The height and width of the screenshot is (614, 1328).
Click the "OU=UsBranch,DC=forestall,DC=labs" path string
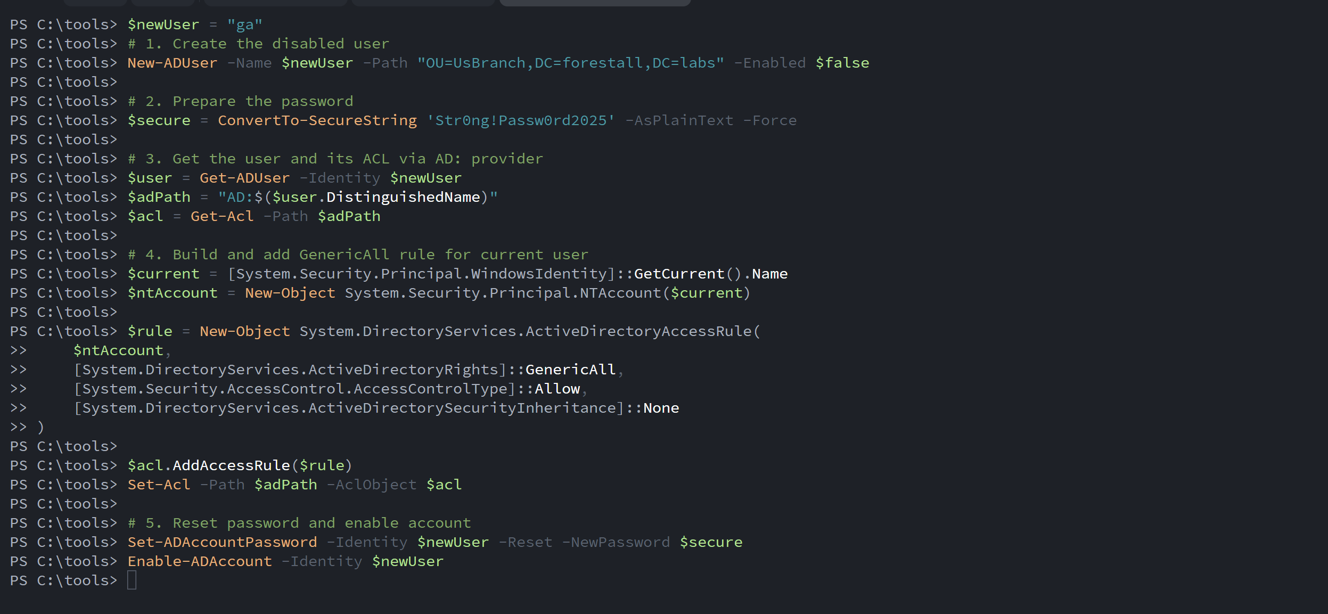[570, 63]
